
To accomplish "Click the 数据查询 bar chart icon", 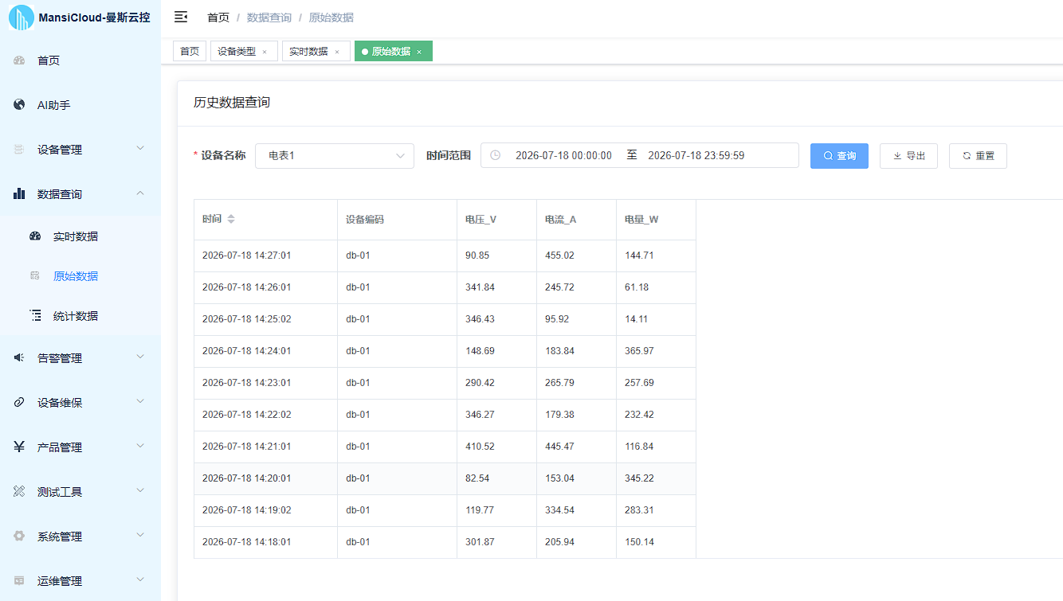I will tap(19, 194).
